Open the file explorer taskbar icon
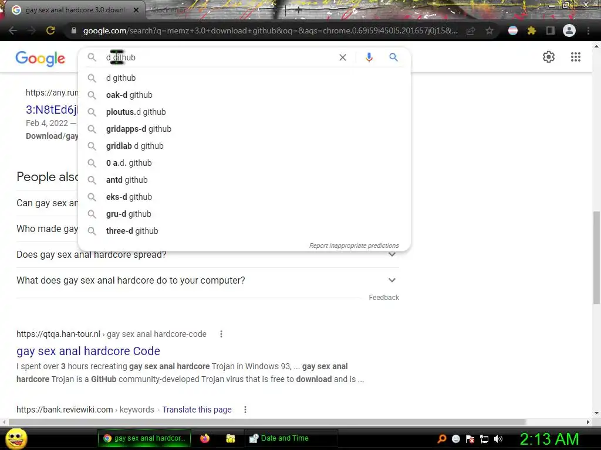Screen dimensions: 601x450 point(230,438)
